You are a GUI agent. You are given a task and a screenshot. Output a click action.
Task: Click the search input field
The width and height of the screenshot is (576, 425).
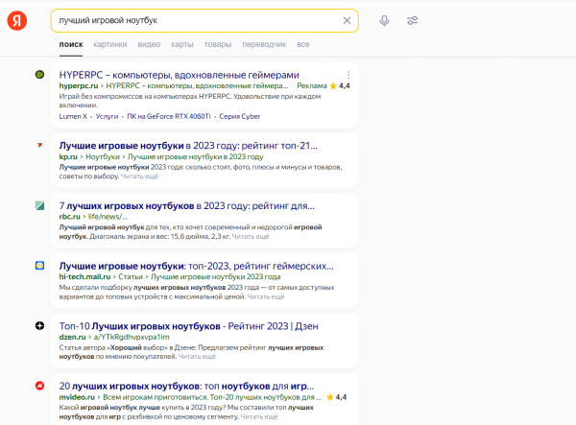(x=192, y=20)
